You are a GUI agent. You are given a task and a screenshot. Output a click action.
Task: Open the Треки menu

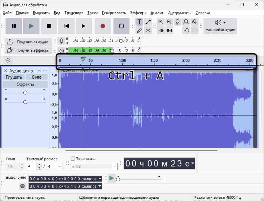click(92, 13)
